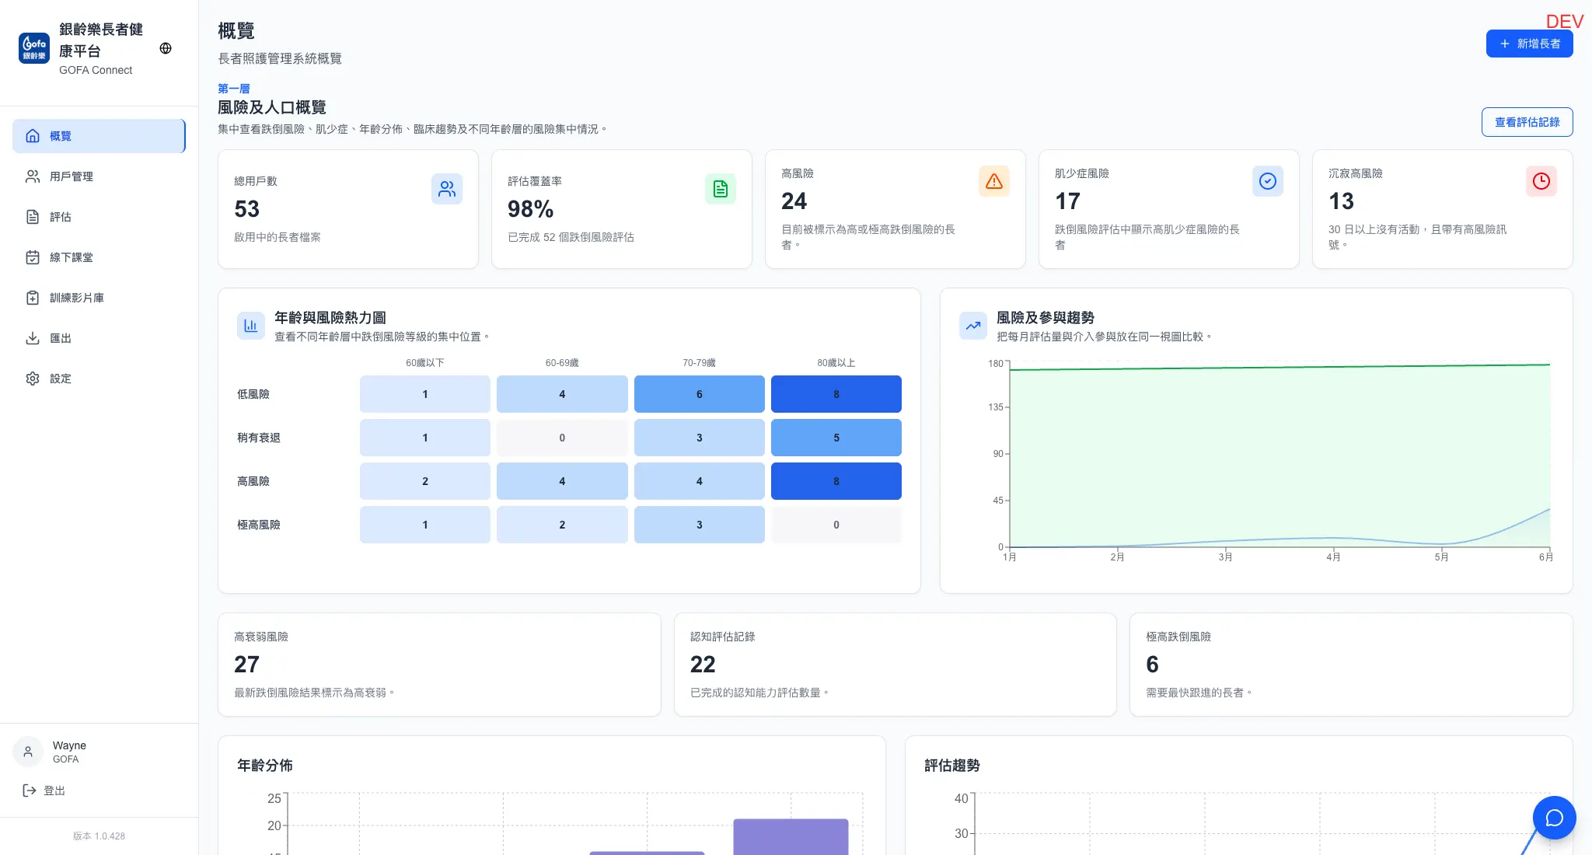Click the warning triangle icon in 高風險 card
Image resolution: width=1592 pixels, height=855 pixels.
click(994, 181)
